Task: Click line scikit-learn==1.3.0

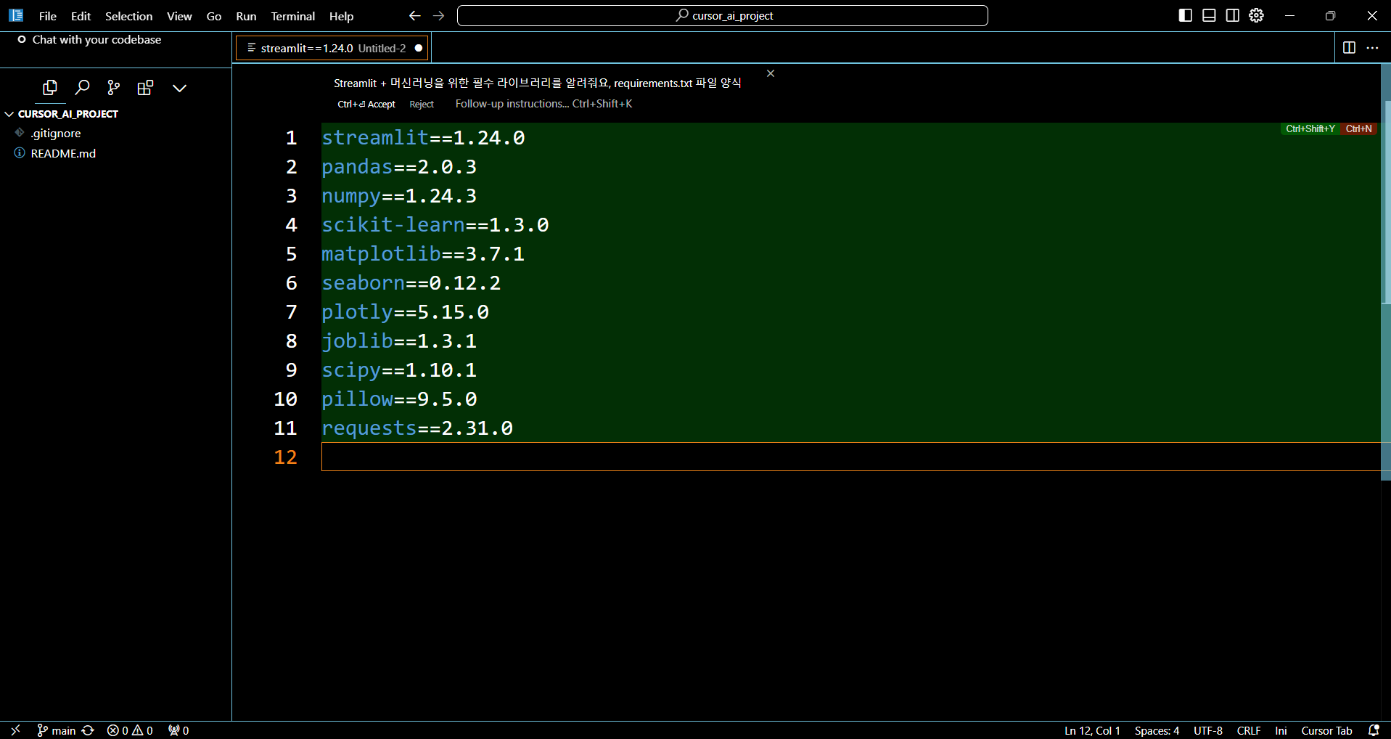Action: tap(435, 224)
